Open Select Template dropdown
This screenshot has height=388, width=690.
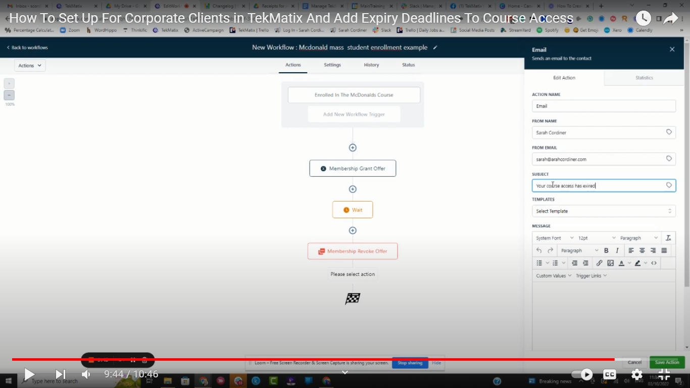pos(604,211)
